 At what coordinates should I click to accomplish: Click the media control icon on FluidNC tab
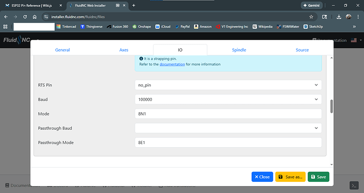point(118,5)
